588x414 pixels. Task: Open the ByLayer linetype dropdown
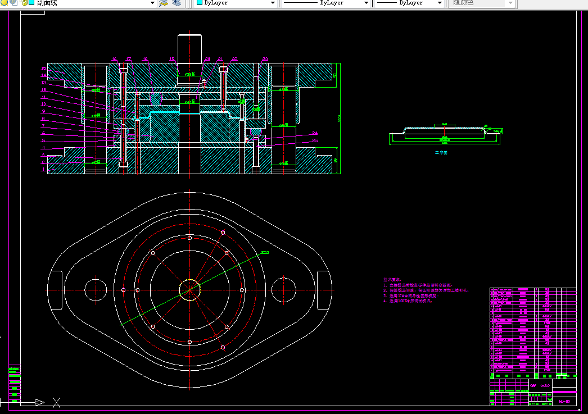tap(366, 3)
